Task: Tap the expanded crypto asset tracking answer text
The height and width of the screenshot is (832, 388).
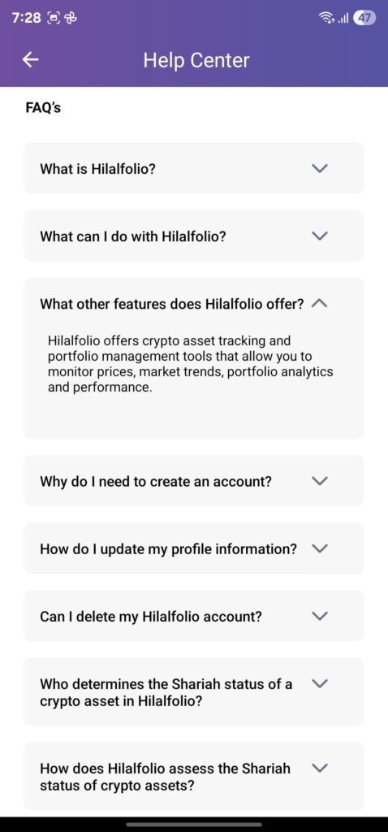Action: click(x=190, y=363)
